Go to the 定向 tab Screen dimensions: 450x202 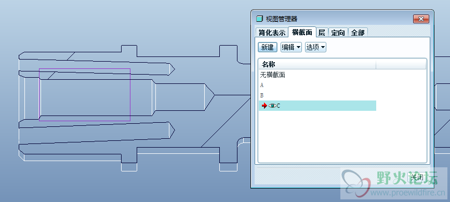pyautogui.click(x=338, y=33)
